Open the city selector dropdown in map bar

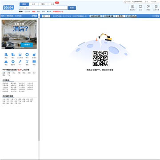click(x=46, y=16)
